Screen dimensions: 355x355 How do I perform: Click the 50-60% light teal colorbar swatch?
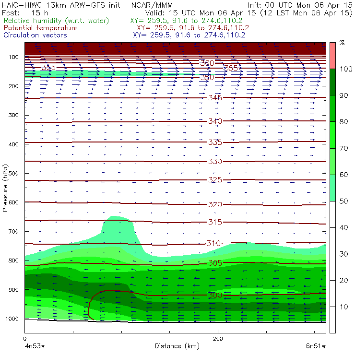tap(332, 188)
